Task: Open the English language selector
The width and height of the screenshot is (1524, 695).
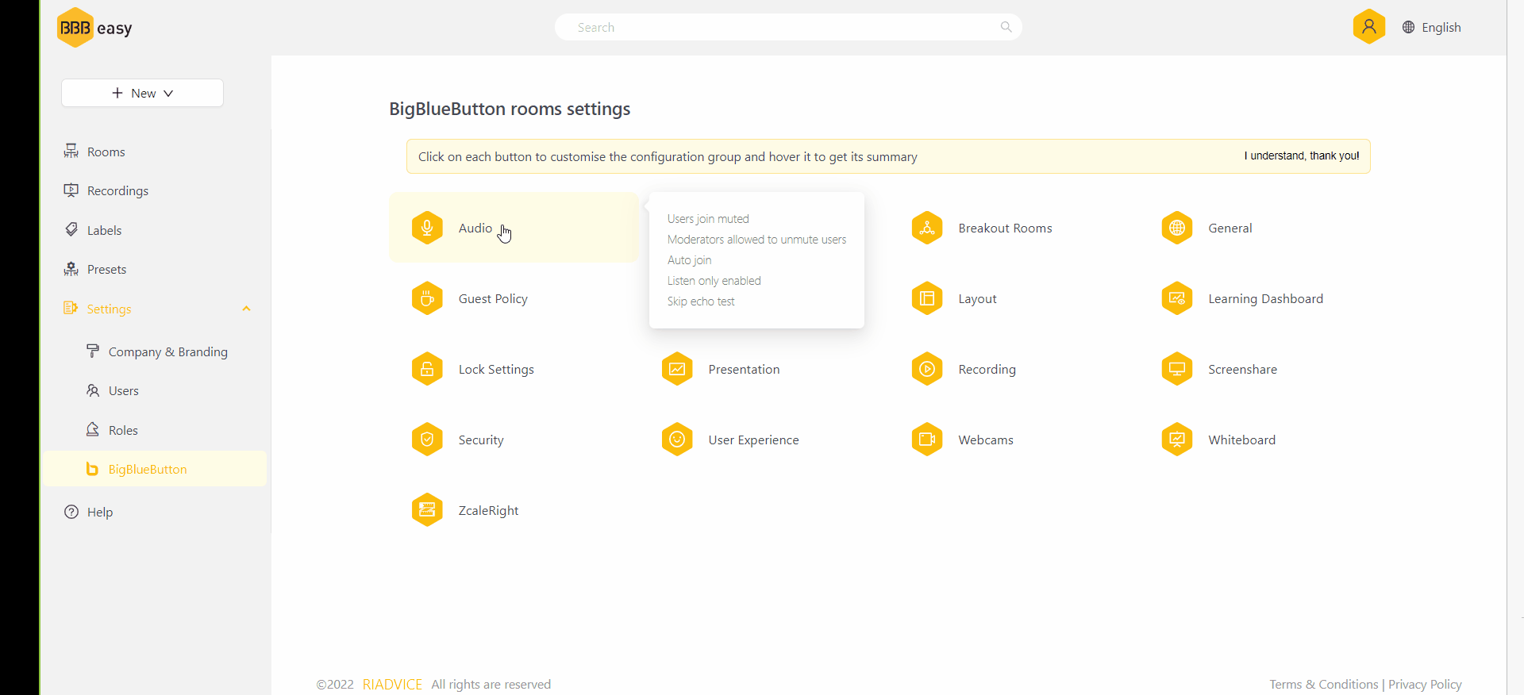Action: pos(1432,27)
